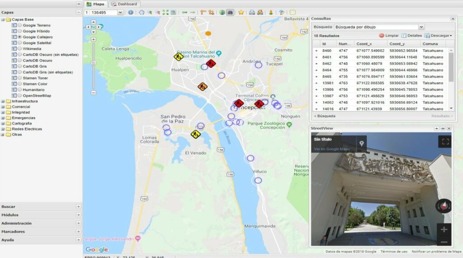
Task: Click the green zoom-to-full-extent arrows icon
Action: 165,12
